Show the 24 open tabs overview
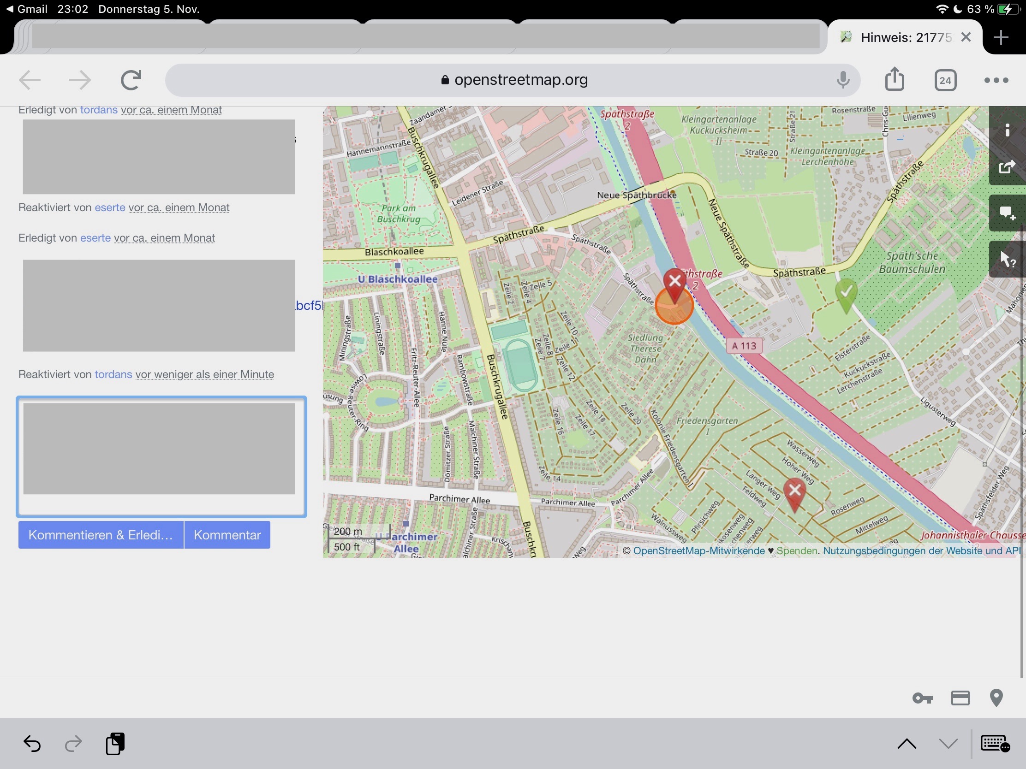The image size is (1026, 769). click(x=945, y=80)
